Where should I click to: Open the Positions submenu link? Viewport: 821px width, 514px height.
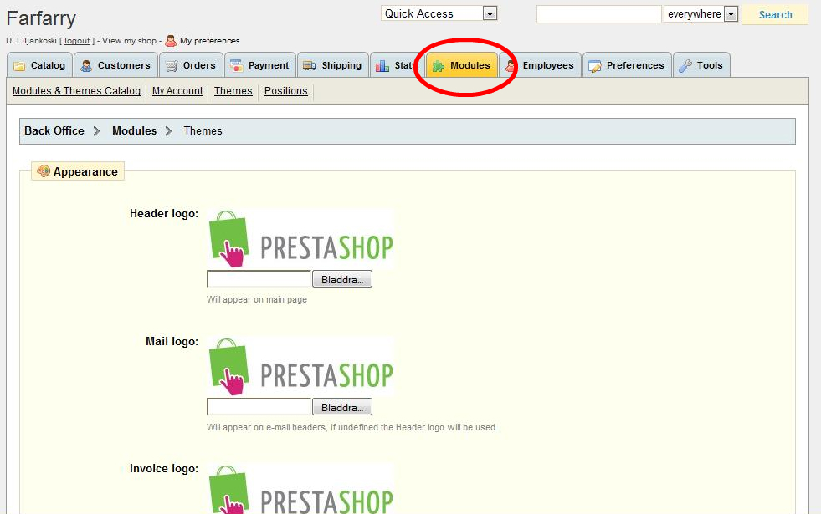point(286,91)
